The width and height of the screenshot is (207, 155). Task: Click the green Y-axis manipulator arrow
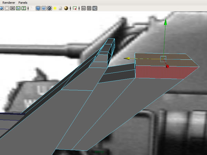pyautogui.click(x=165, y=22)
